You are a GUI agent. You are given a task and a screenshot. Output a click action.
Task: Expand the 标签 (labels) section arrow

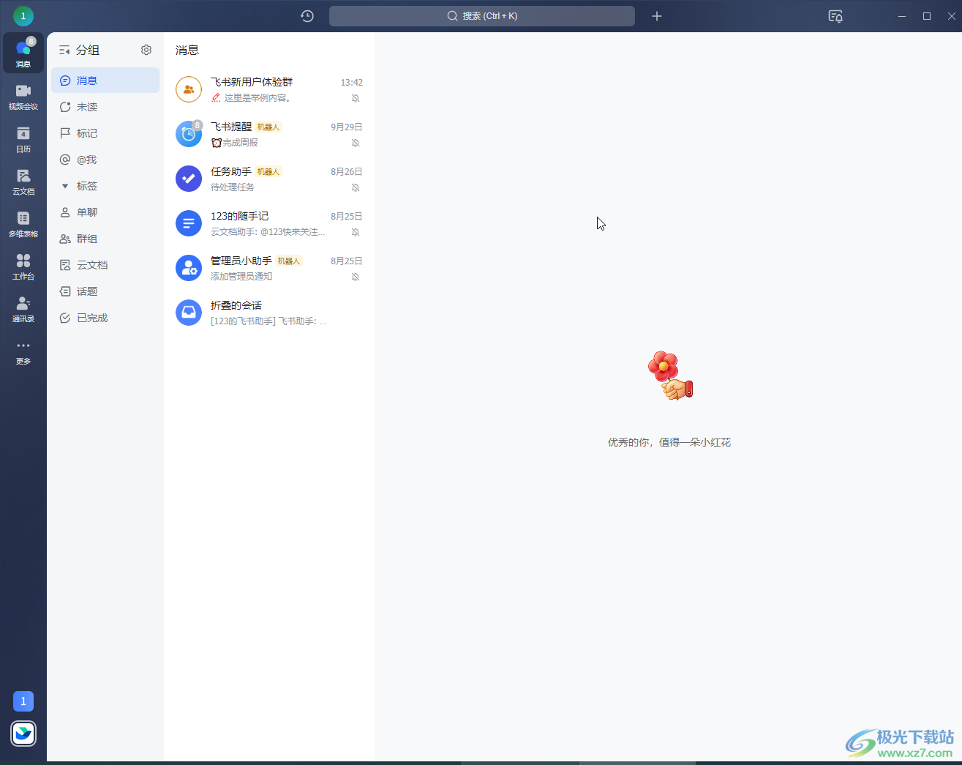(65, 186)
